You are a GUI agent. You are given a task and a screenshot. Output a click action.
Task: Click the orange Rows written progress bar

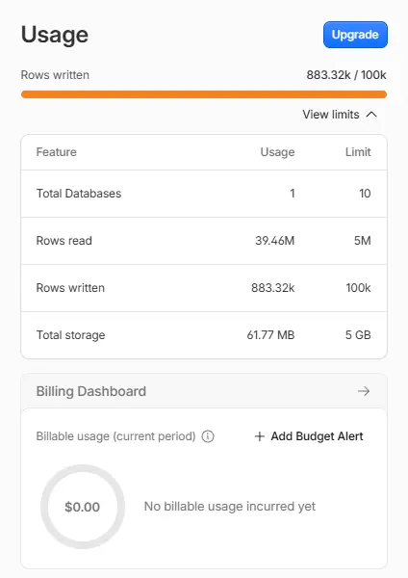click(204, 94)
